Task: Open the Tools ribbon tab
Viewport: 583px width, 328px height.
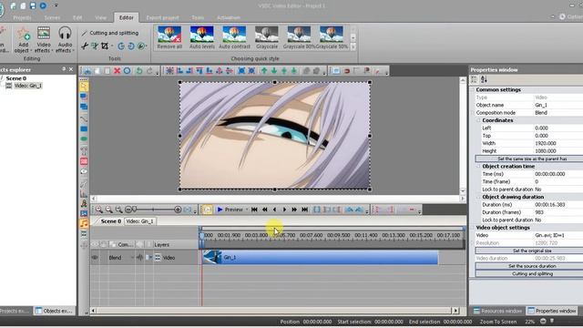Action: coord(198,17)
